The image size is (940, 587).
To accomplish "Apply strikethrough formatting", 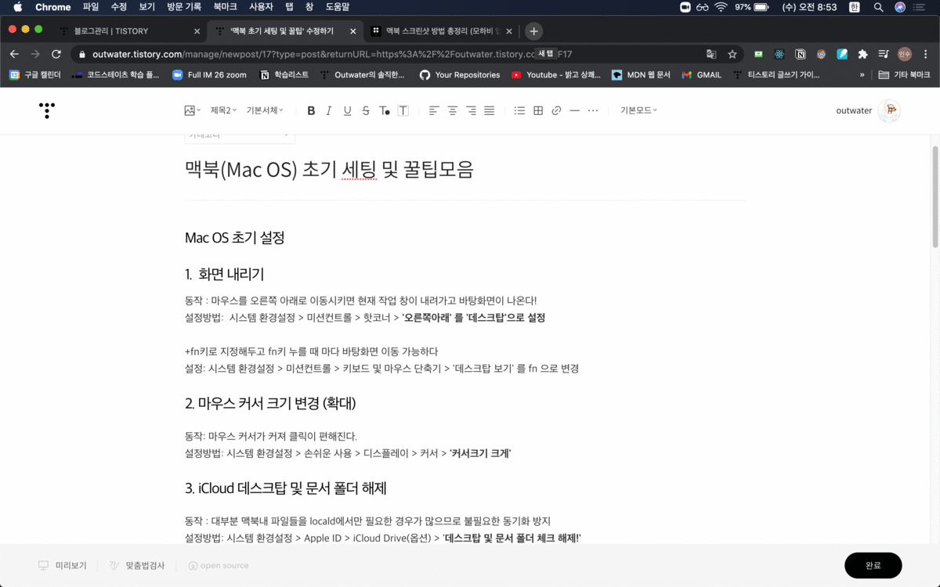I will pyautogui.click(x=366, y=111).
